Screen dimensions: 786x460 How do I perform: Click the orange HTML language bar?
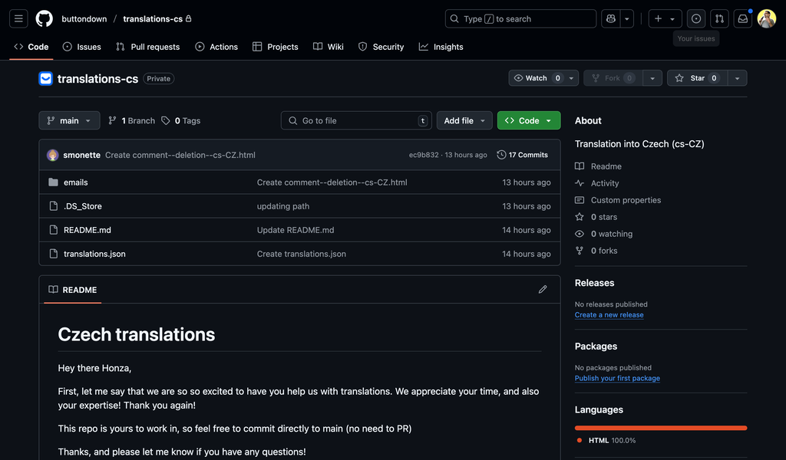[x=661, y=428]
